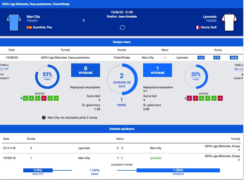Click the red P badge in Man City form
Viewport: 244px width, 180px height.
click(x=44, y=98)
